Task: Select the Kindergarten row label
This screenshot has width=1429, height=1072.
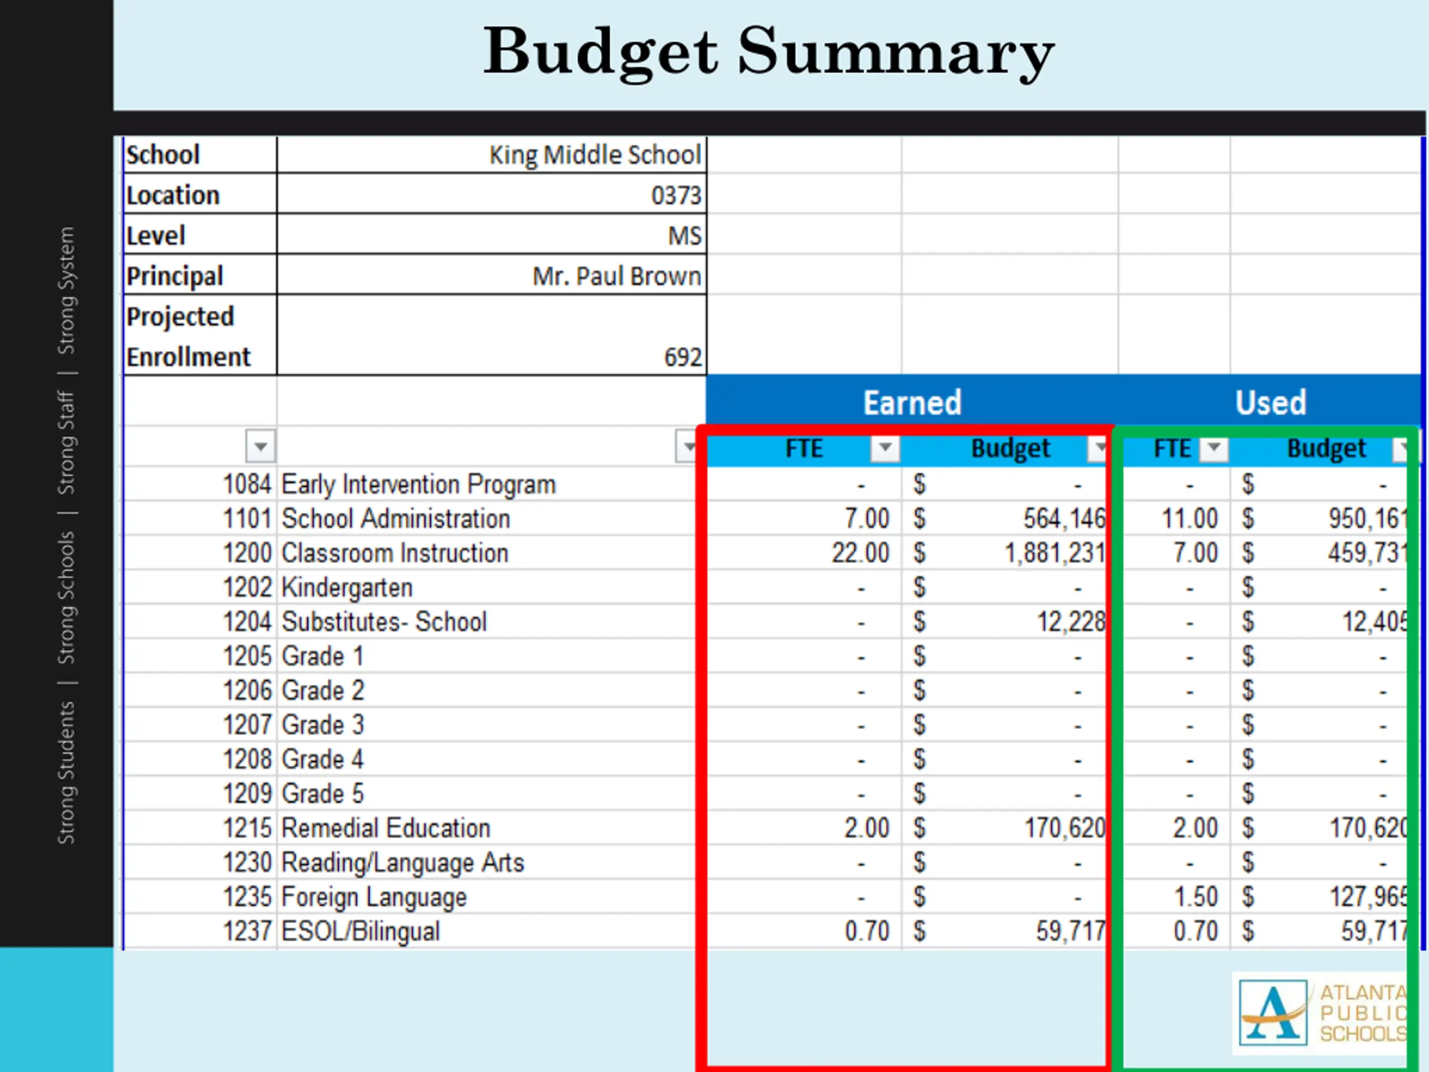Action: pos(347,587)
